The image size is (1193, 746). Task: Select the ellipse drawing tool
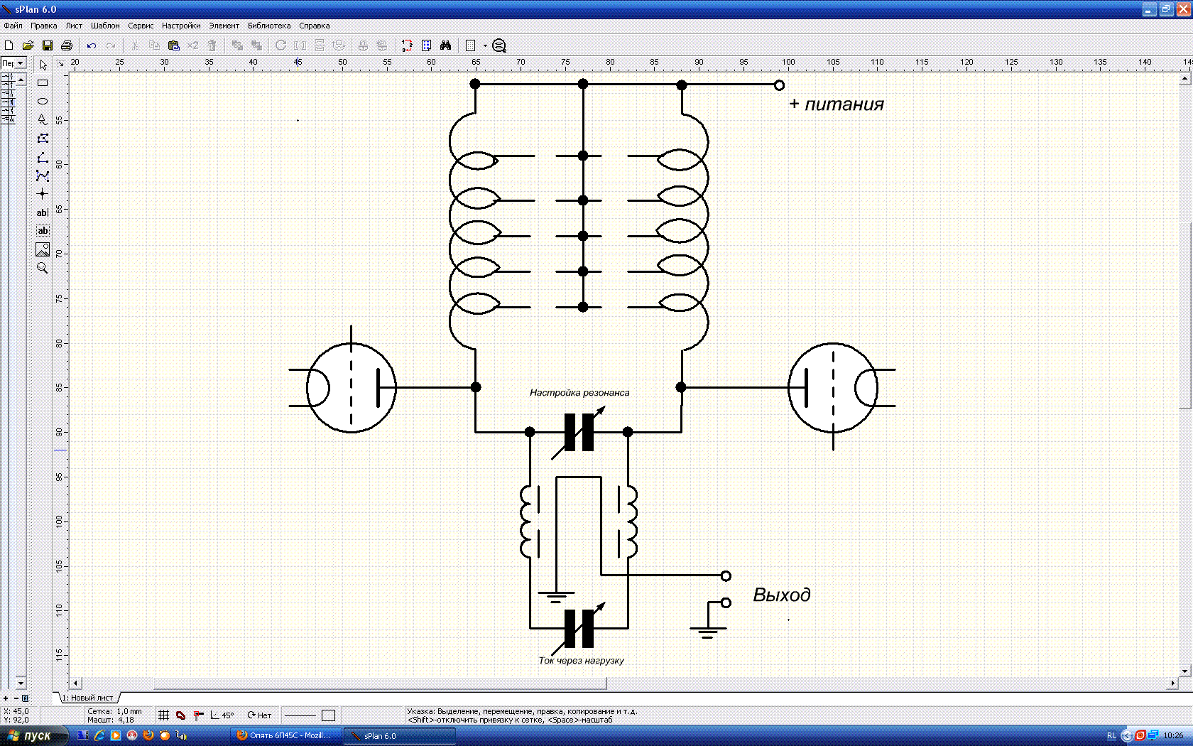pos(43,102)
